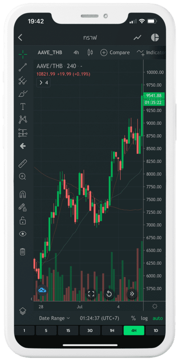Choose the pitchfork drawing tool

click(x=22, y=80)
